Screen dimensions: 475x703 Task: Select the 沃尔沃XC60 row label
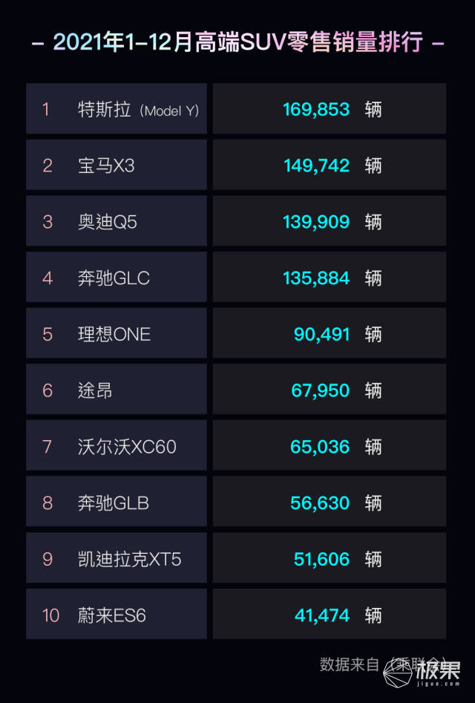(x=127, y=447)
